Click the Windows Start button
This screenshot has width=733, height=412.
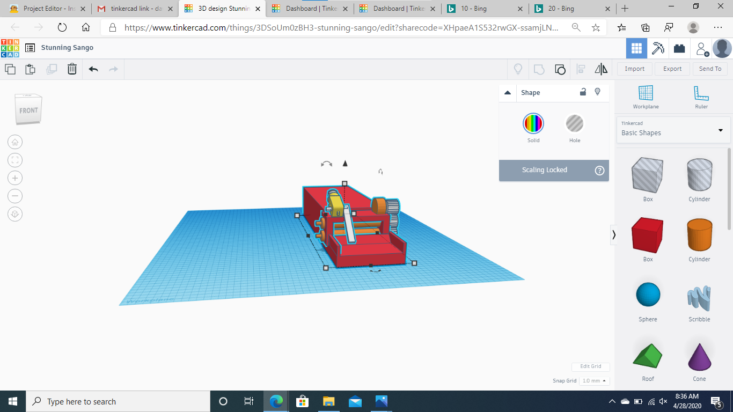[x=12, y=401]
